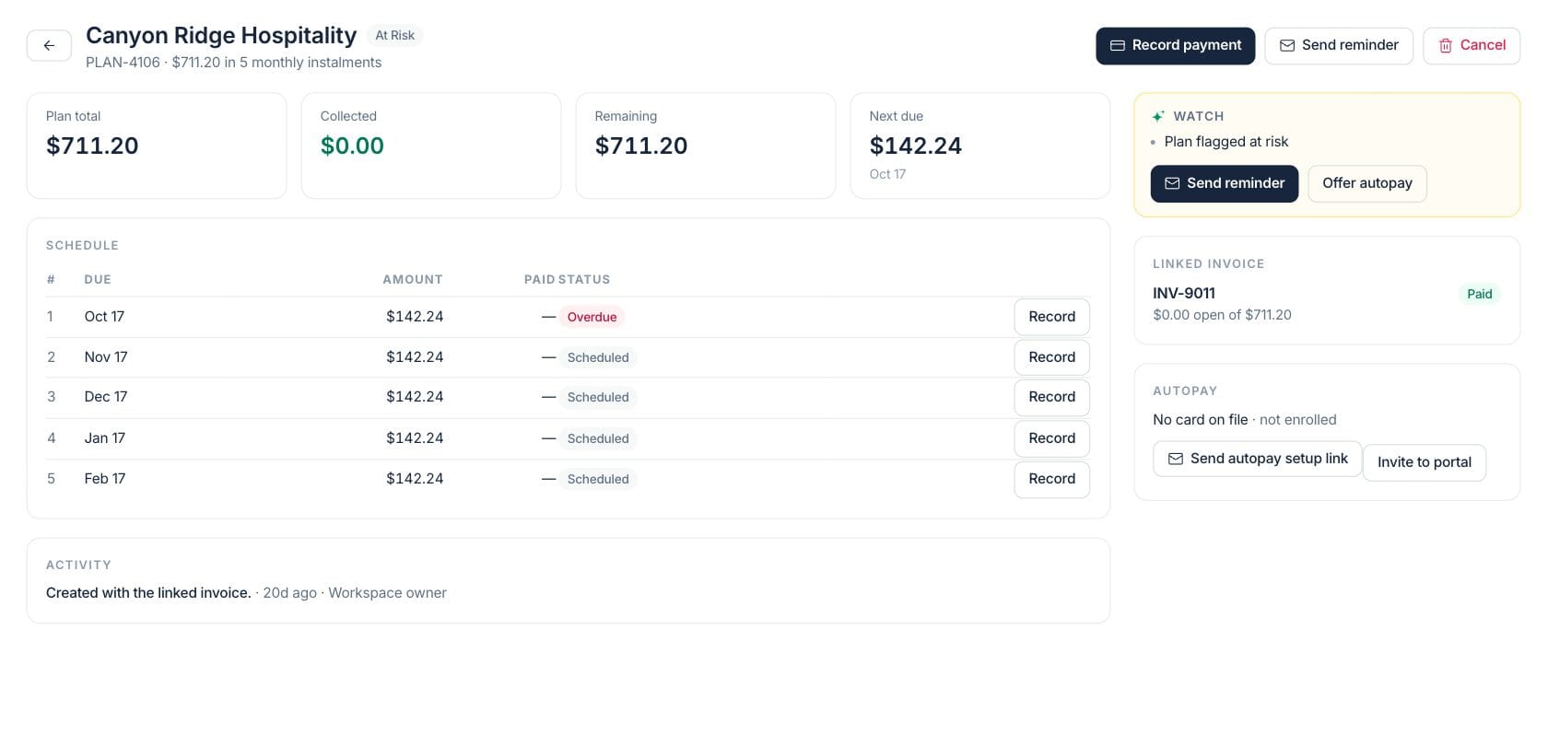Click 'Plan flagged at risk' note

[x=1226, y=142]
